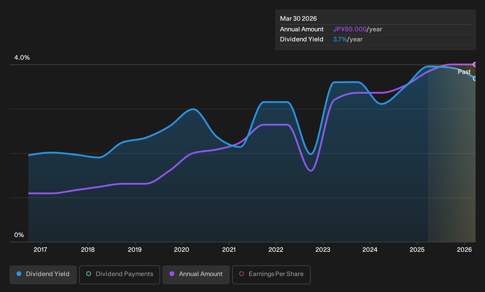Click the blue Dividend Yield legend dot
The width and height of the screenshot is (485, 292).
[x=19, y=274]
